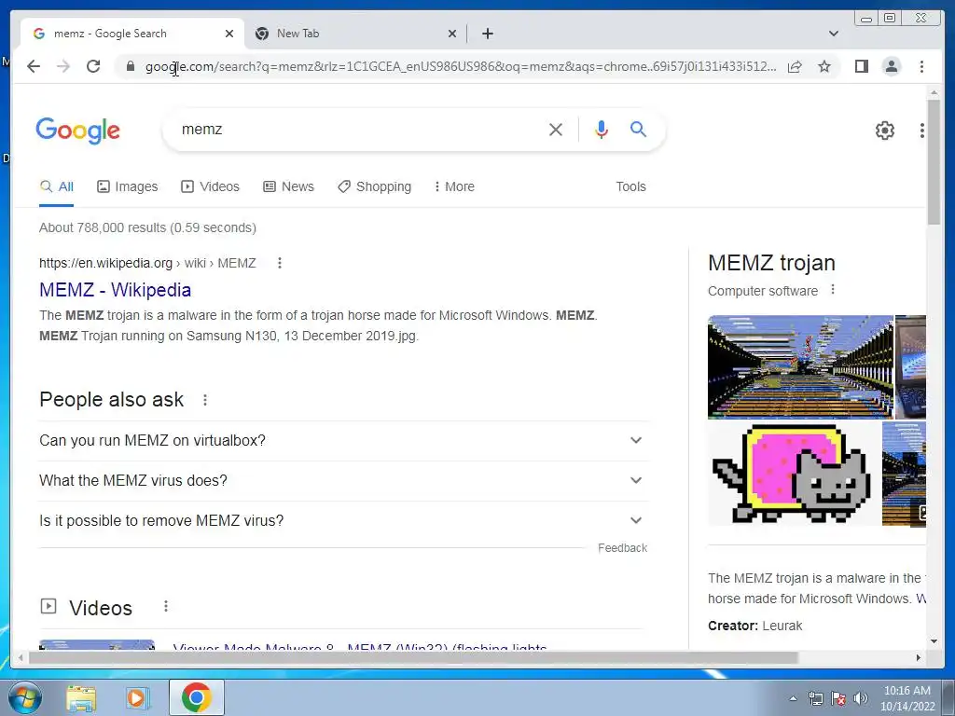
Task: Open the tab search chevron
Action: 834,34
